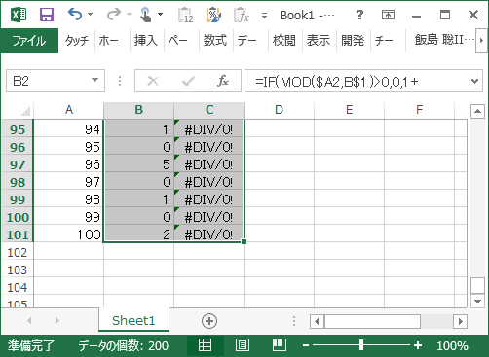Switch to the 開発 ribbon tab
Viewport: 489px width, 357px height.
coord(353,41)
